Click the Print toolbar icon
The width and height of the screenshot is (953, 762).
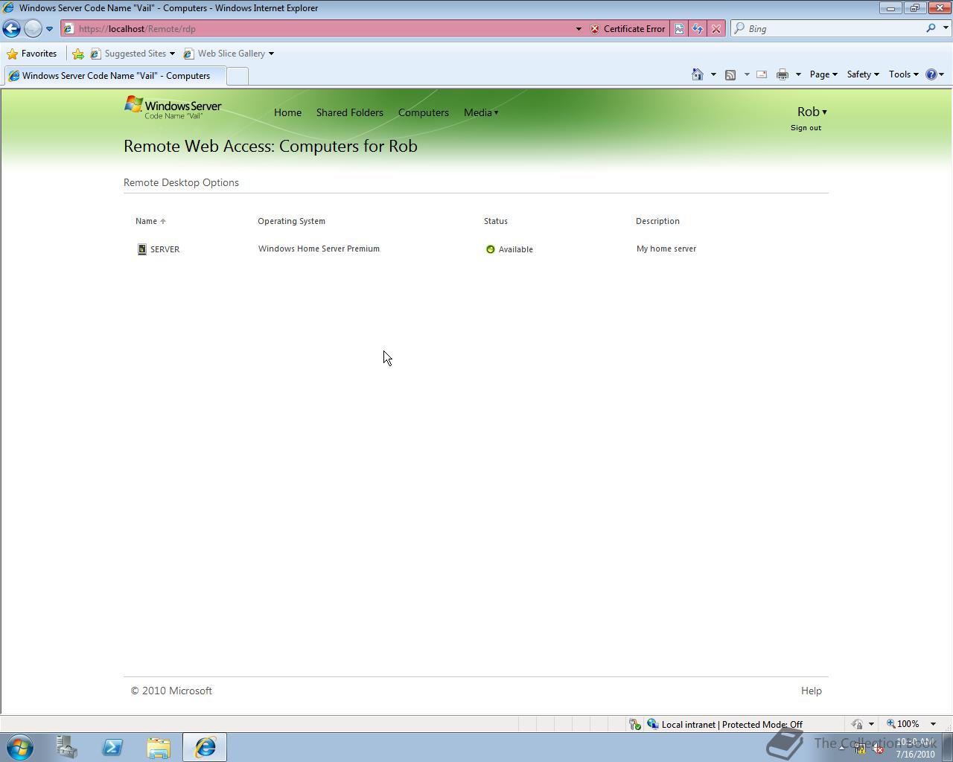[x=782, y=74]
